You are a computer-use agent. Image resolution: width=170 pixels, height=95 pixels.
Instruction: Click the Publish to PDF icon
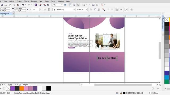coord(48,5)
